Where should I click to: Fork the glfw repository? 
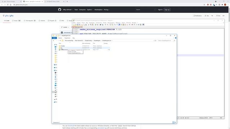pos(218,16)
